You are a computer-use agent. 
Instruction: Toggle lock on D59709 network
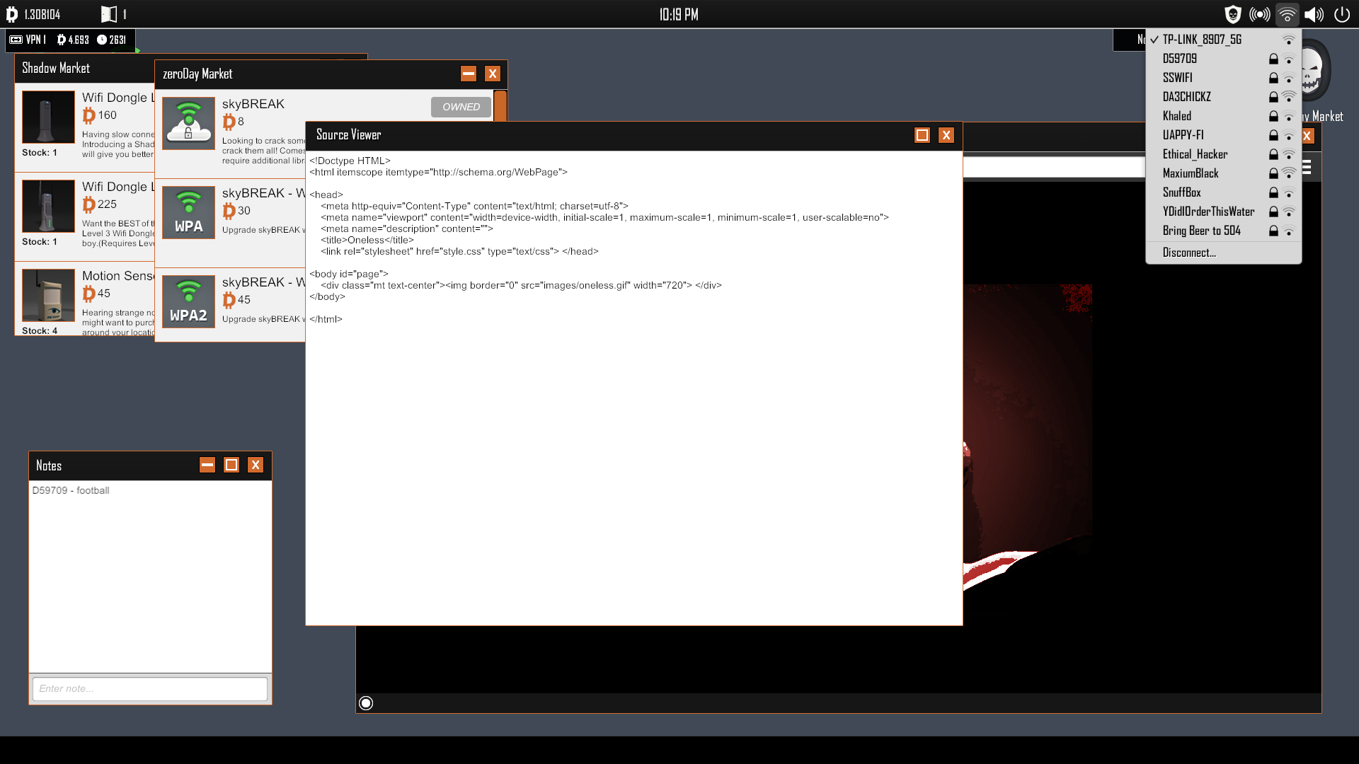coord(1272,58)
